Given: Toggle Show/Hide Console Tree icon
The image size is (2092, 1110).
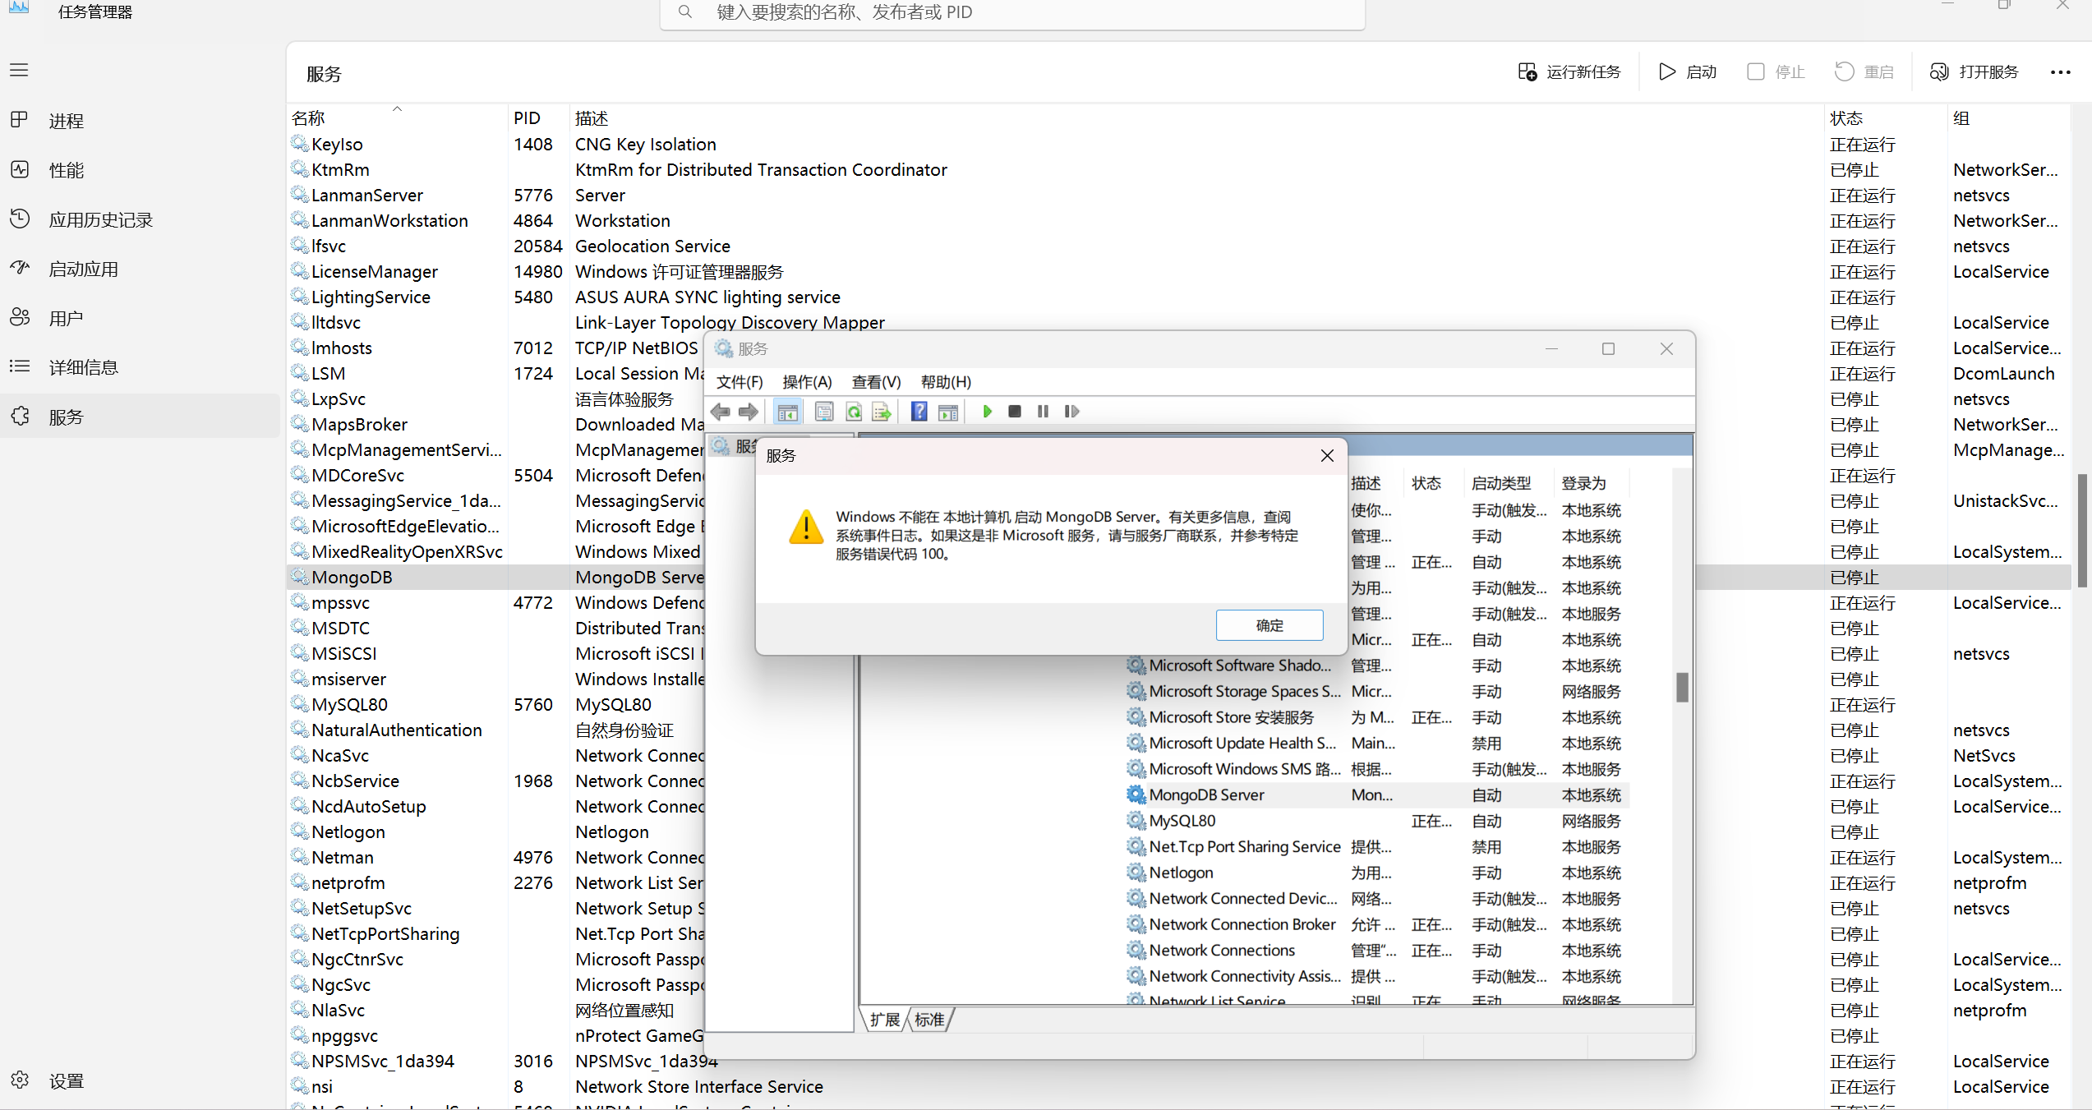Looking at the screenshot, I should 787,411.
